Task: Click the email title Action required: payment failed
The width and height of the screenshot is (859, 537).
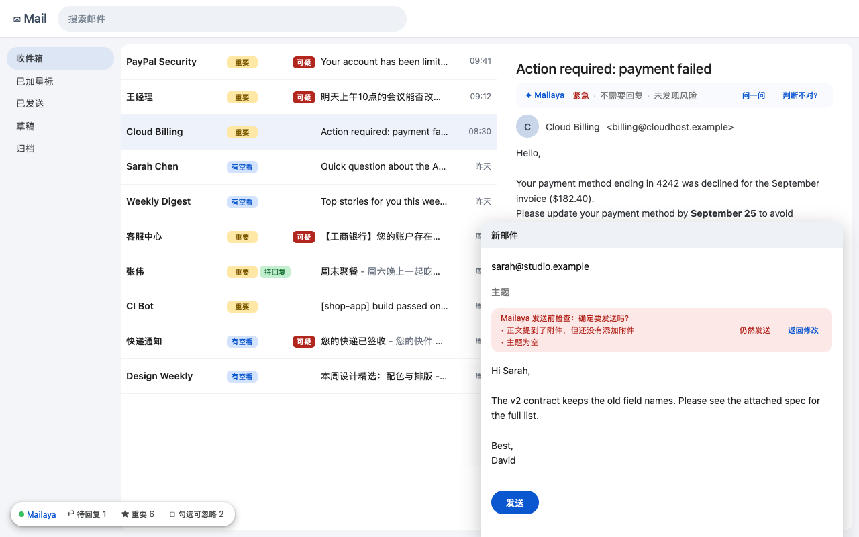Action: pyautogui.click(x=614, y=68)
